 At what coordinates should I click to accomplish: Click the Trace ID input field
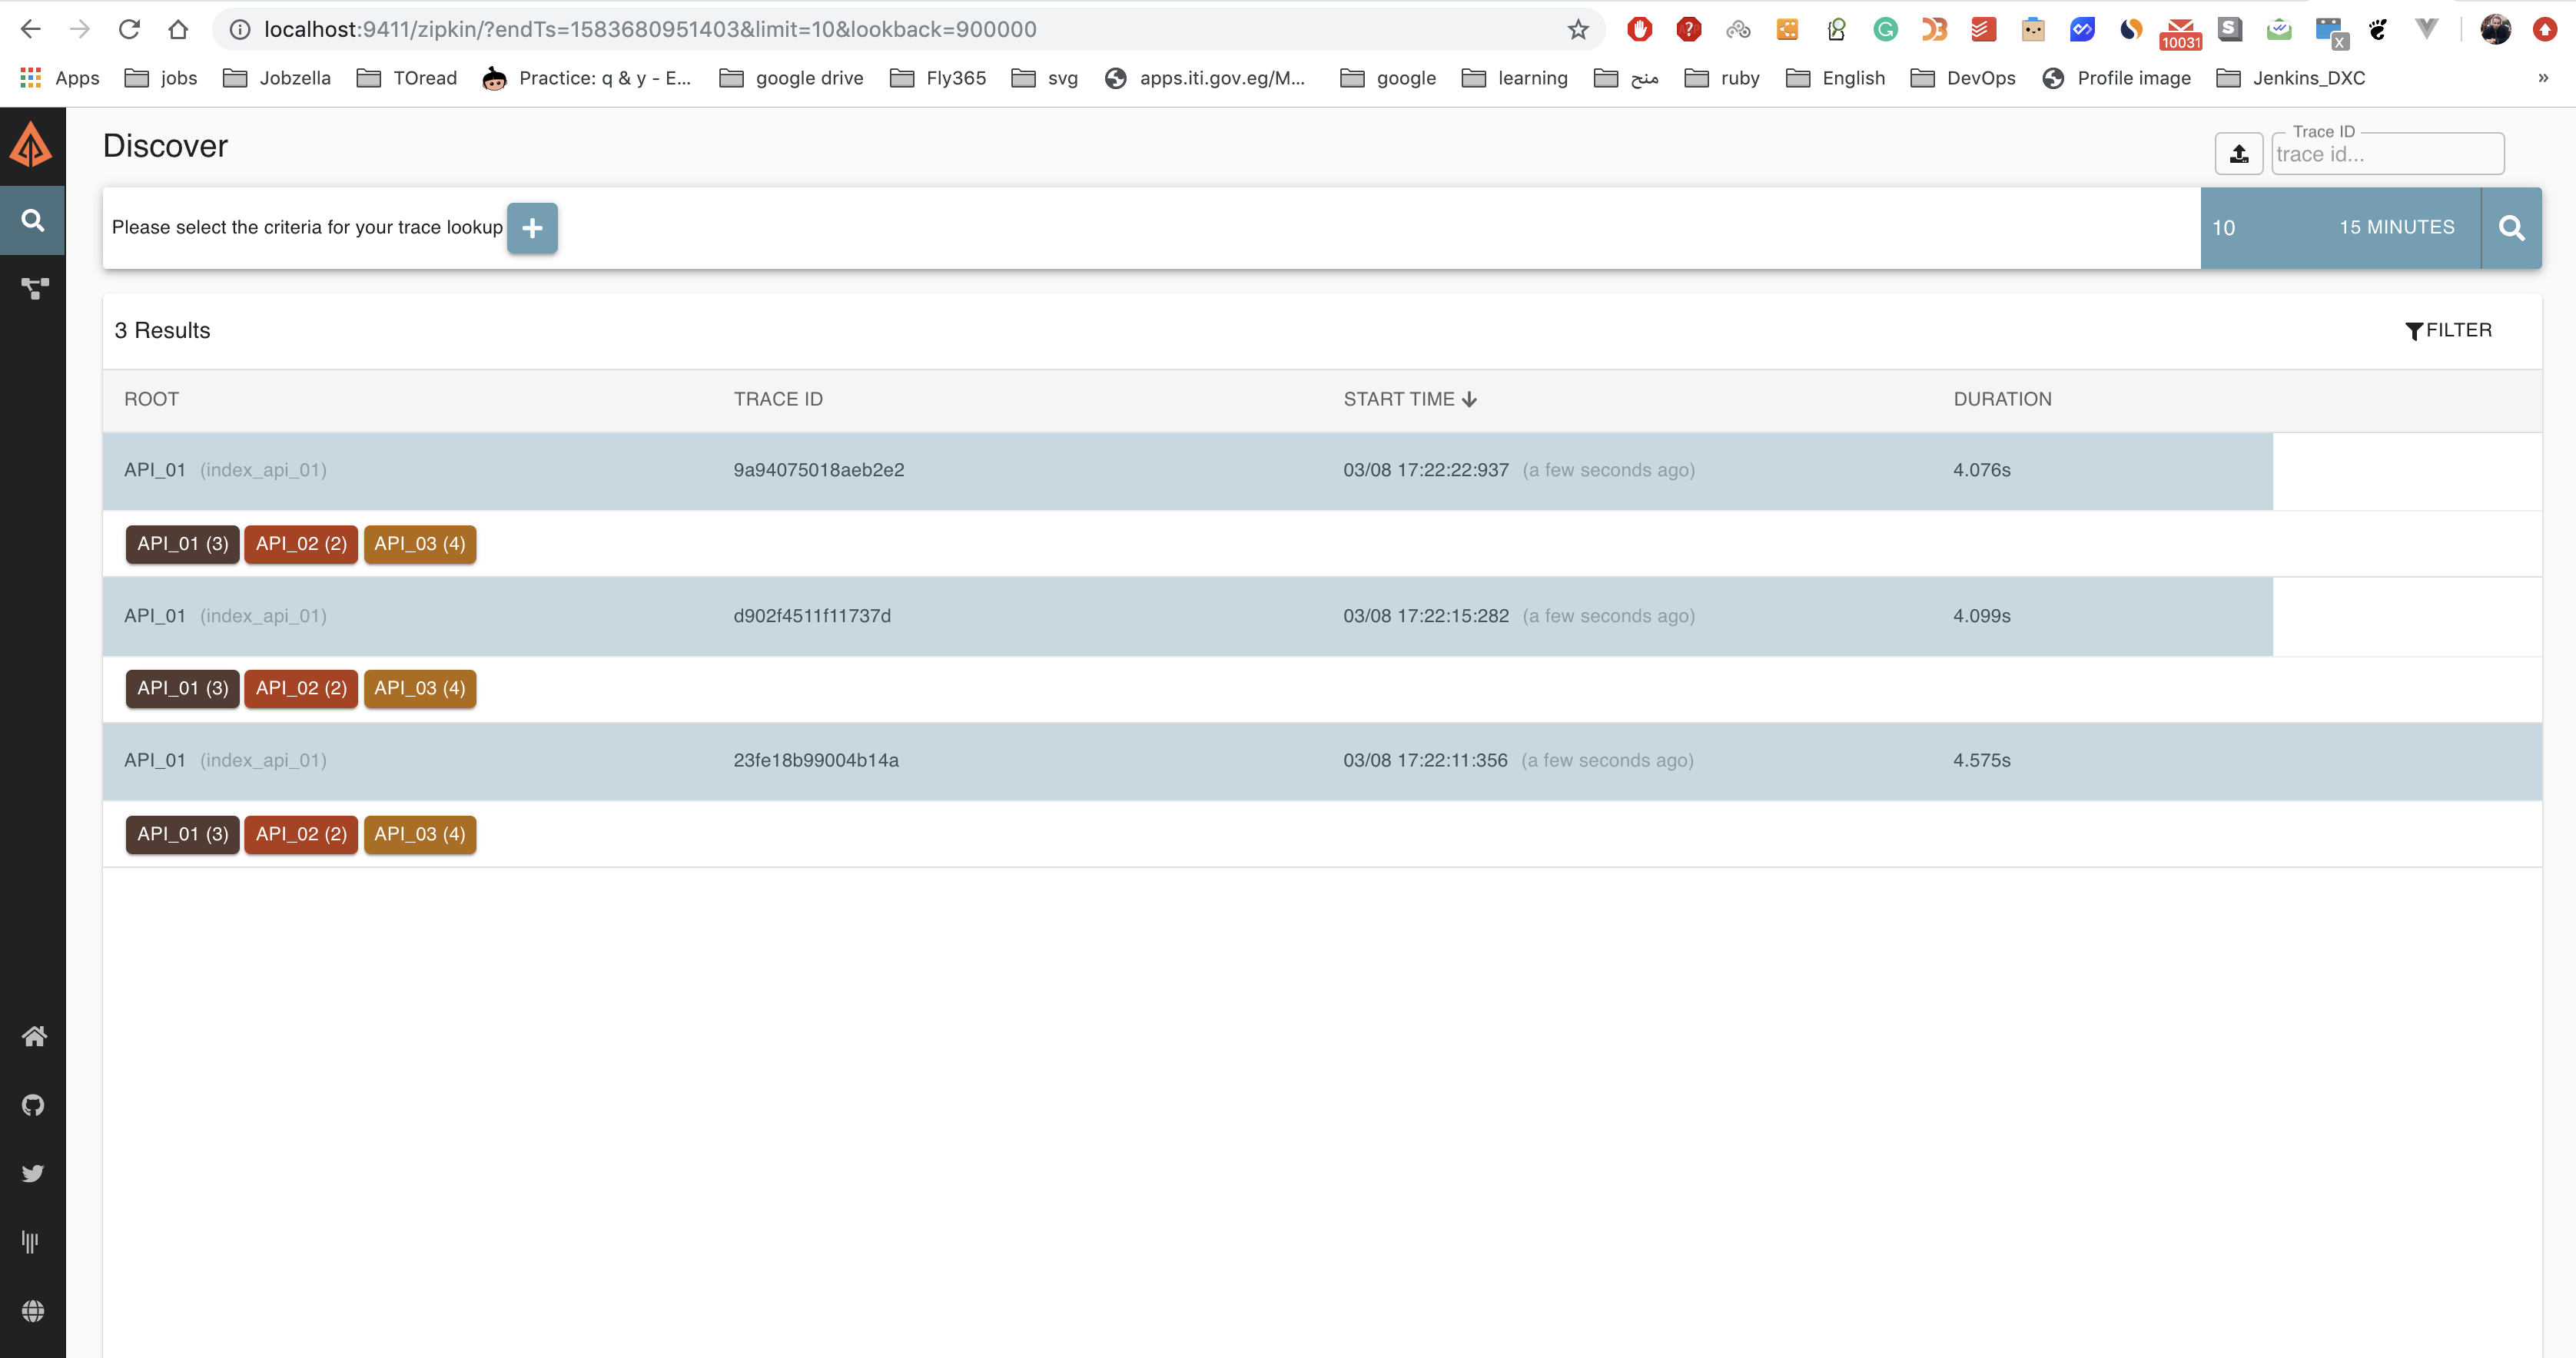pos(2386,155)
